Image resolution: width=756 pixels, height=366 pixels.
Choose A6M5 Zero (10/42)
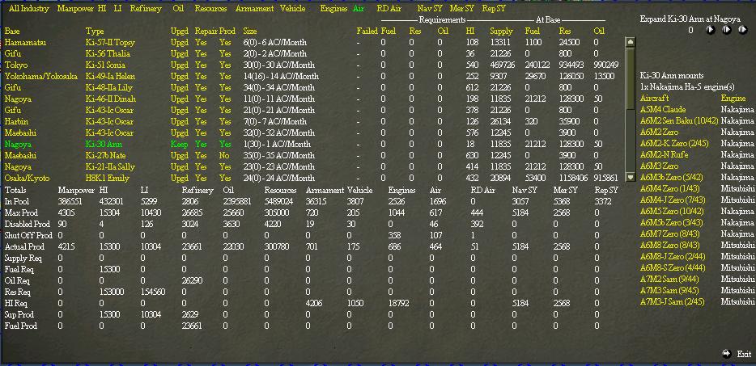(x=672, y=212)
